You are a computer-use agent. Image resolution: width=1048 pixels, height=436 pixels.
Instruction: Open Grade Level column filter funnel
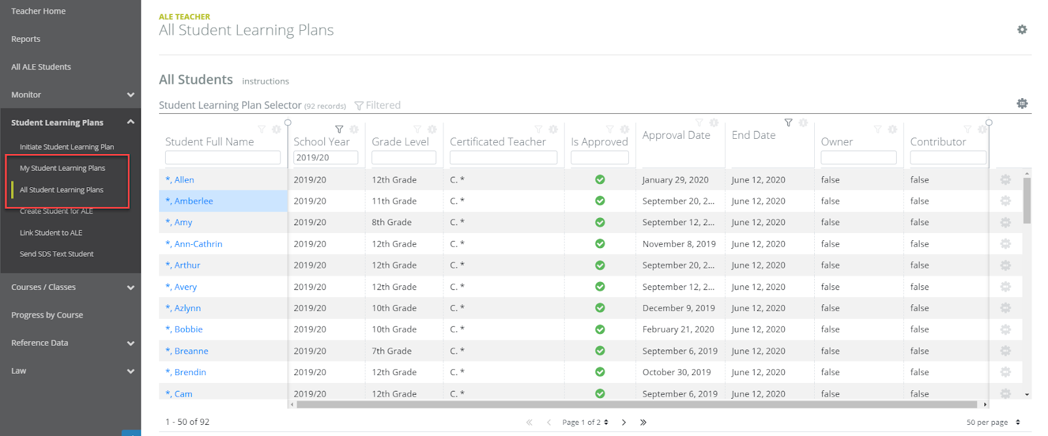tap(417, 130)
